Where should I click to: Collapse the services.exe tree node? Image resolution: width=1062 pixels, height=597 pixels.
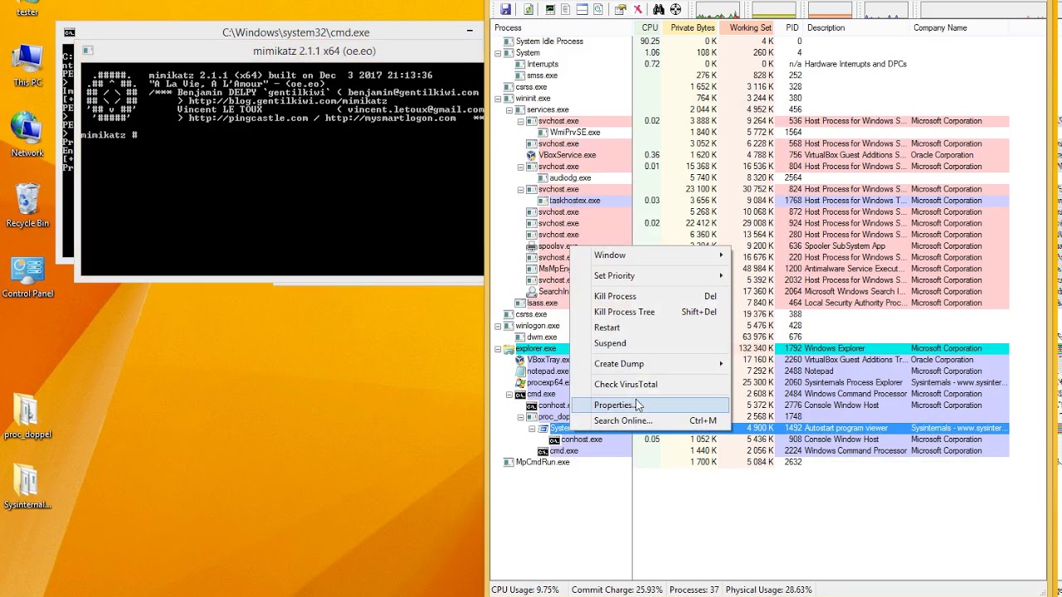click(509, 110)
